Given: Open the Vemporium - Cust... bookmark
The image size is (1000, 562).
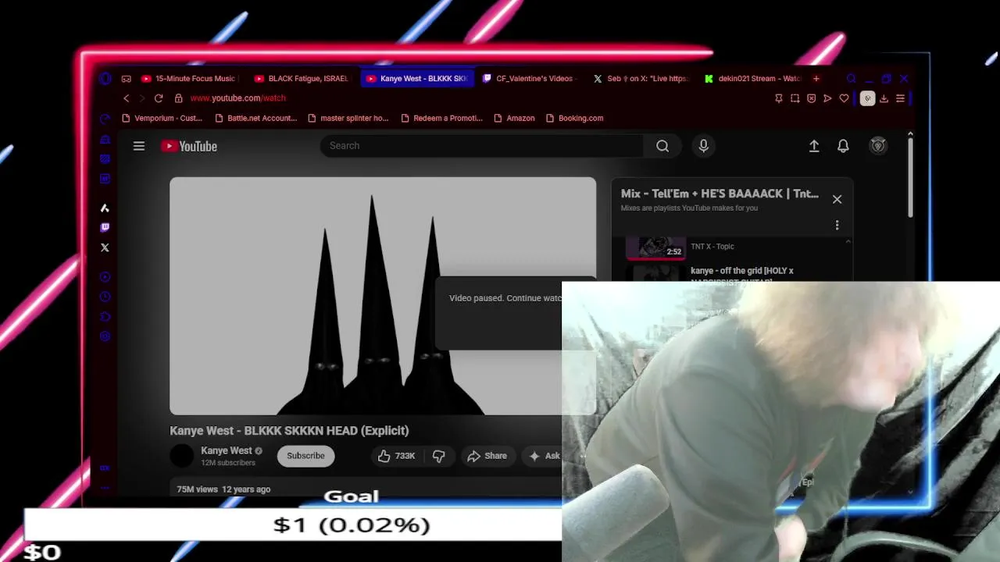Looking at the screenshot, I should 162,119.
